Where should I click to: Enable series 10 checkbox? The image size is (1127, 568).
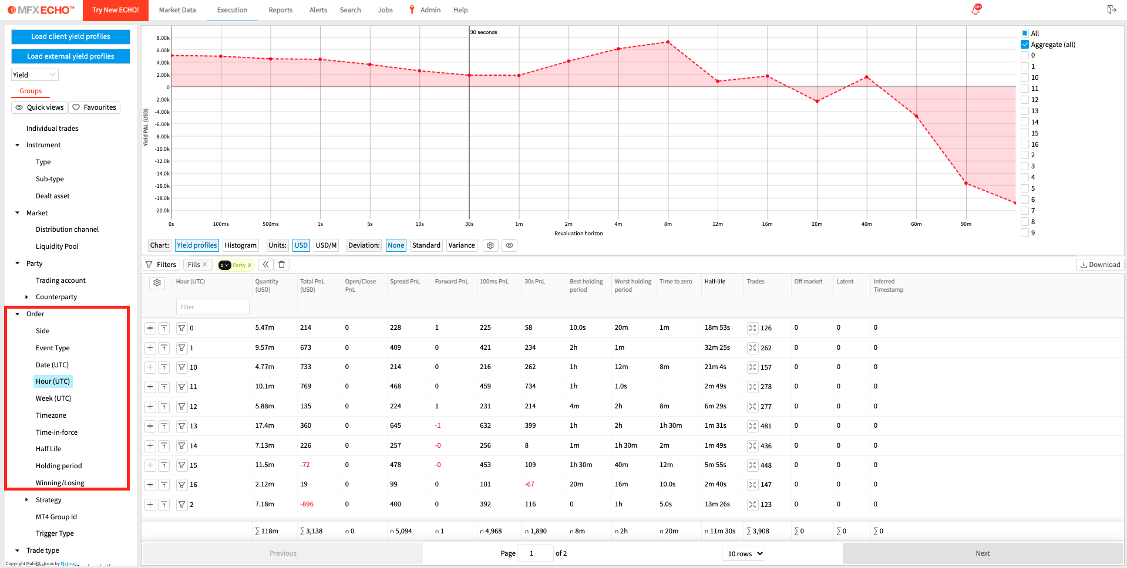tap(1025, 77)
